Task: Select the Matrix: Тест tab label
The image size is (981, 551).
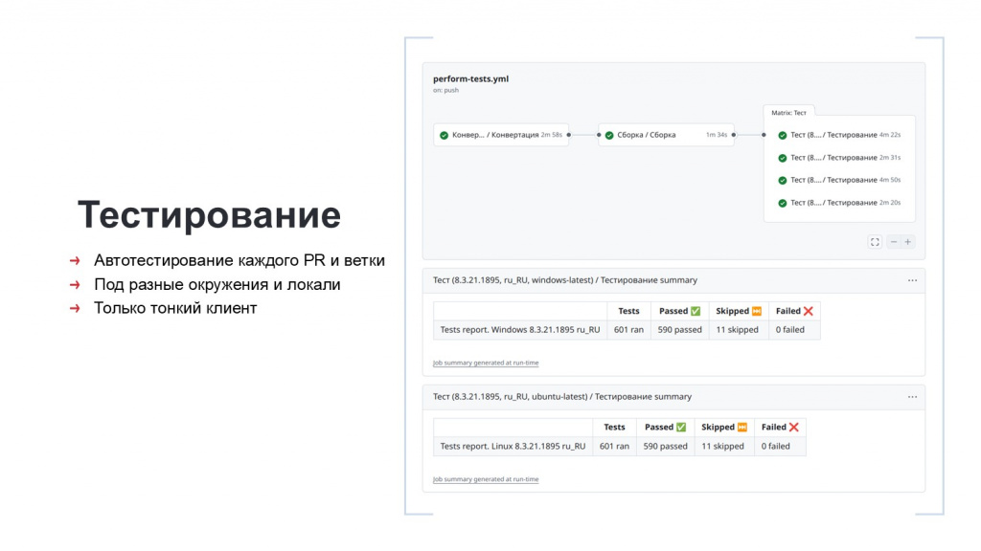Action: coord(788,113)
